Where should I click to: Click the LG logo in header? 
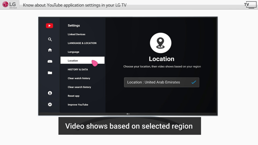pyautogui.click(x=10, y=5)
